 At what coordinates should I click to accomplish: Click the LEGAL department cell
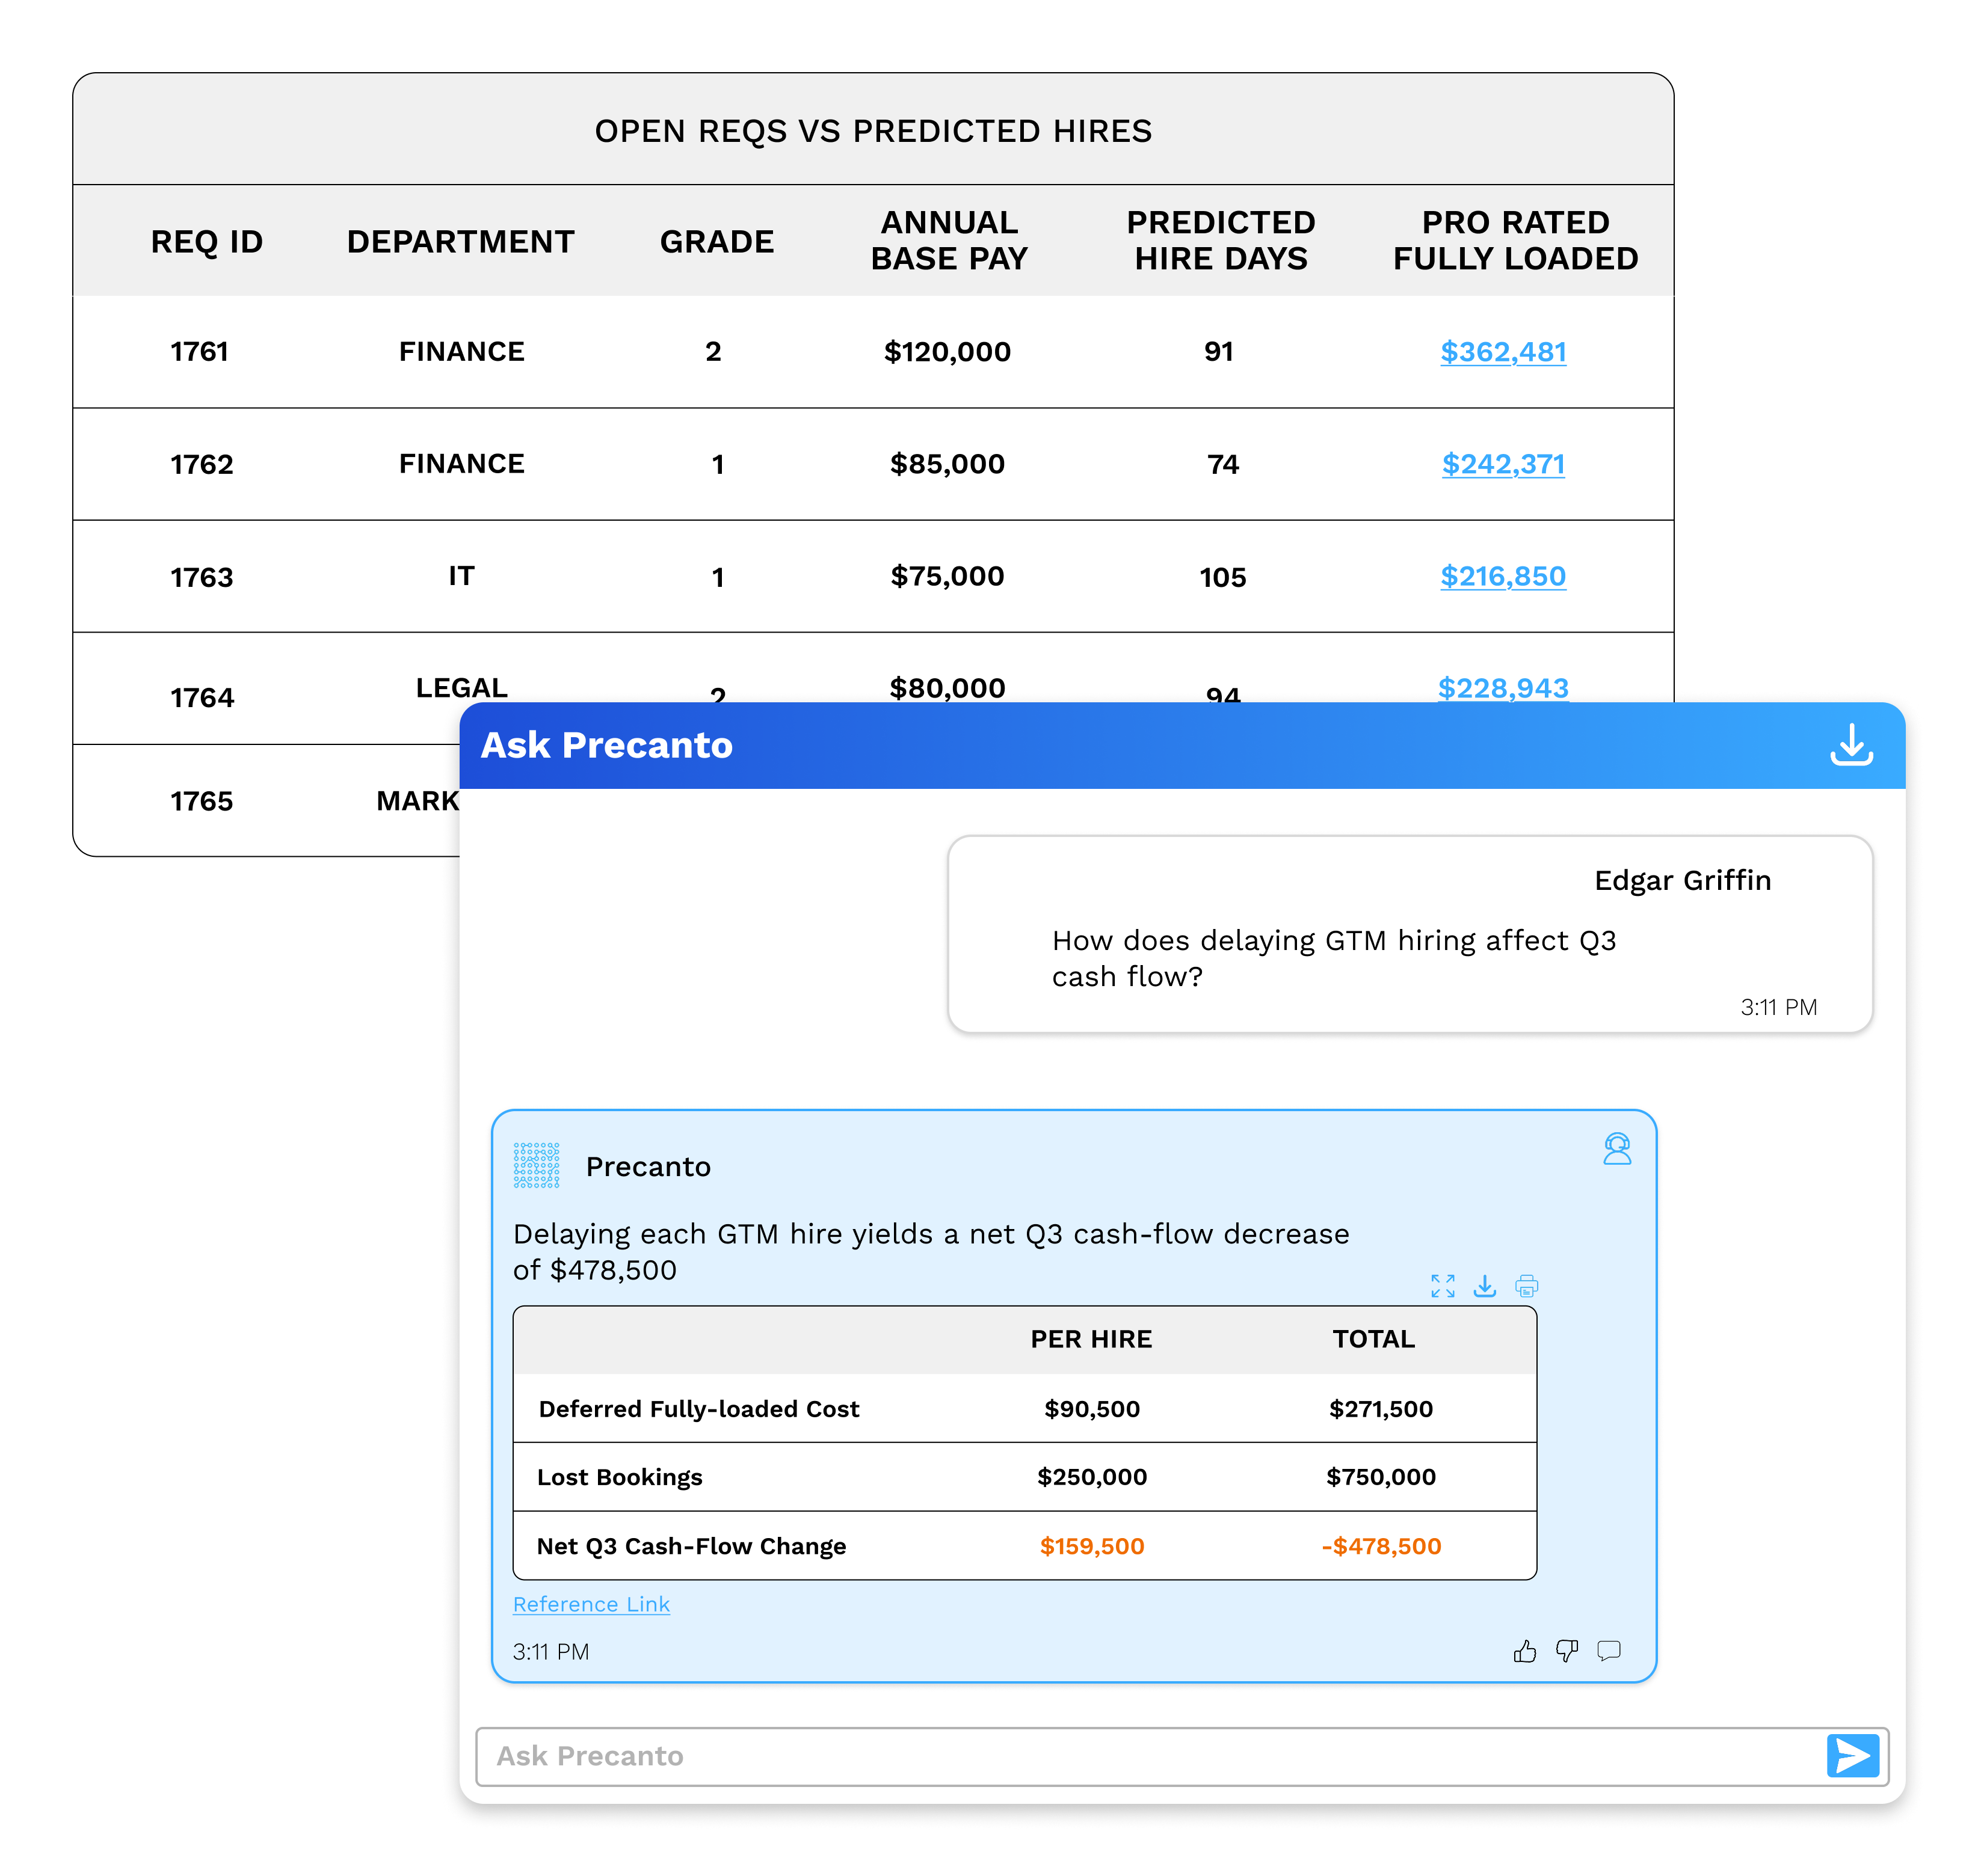tap(461, 688)
